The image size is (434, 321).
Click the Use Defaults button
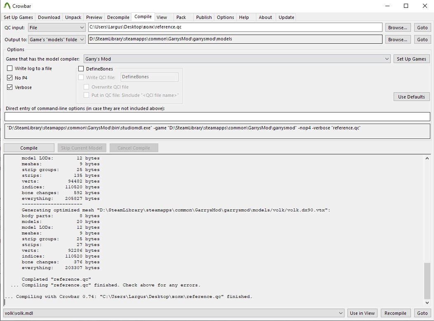click(412, 97)
